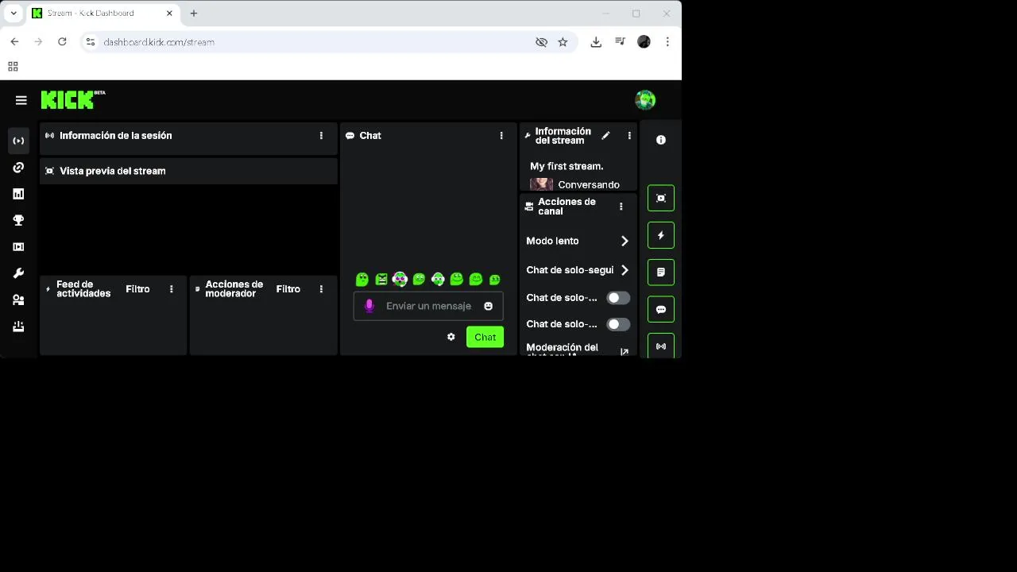Image resolution: width=1017 pixels, height=572 pixels.
Task: Toggle the broadcast session widget button on the right panel
Action: (x=661, y=346)
